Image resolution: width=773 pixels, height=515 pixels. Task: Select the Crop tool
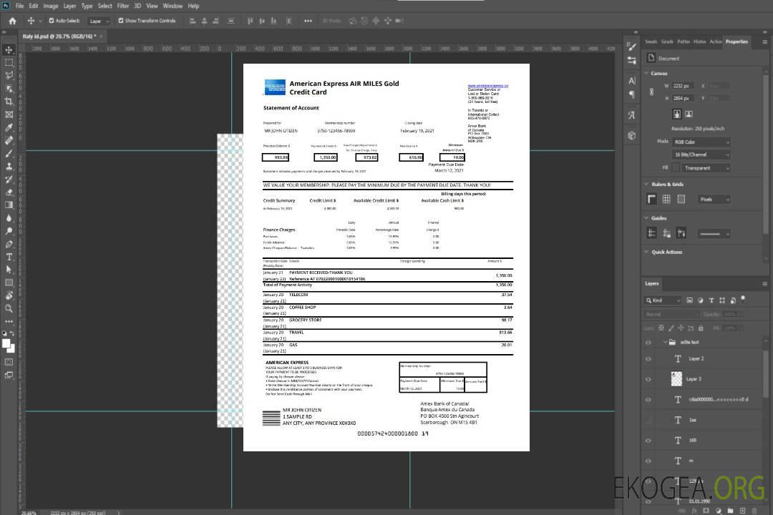[9, 102]
